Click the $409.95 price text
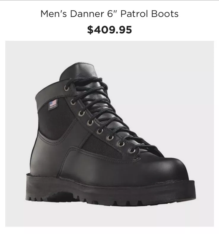 pyautogui.click(x=109, y=30)
